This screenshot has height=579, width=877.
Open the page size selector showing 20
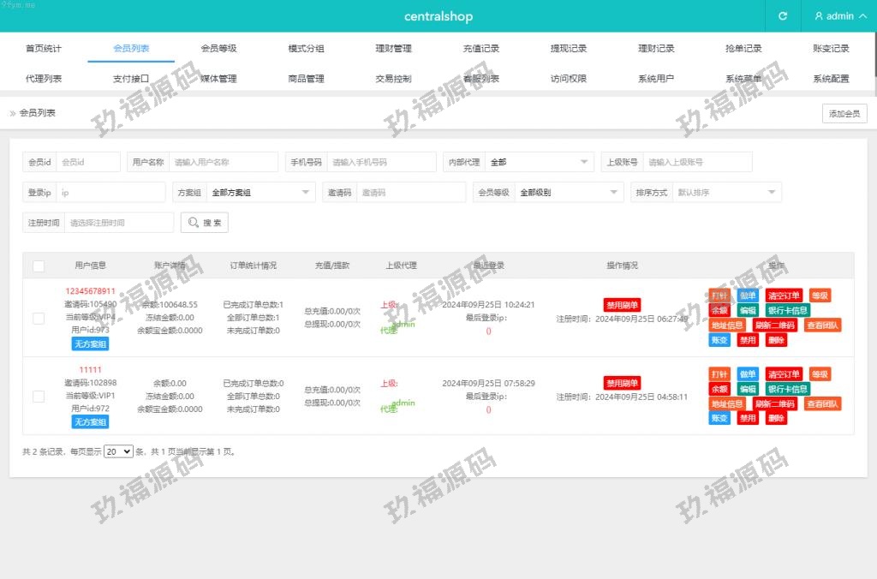118,451
